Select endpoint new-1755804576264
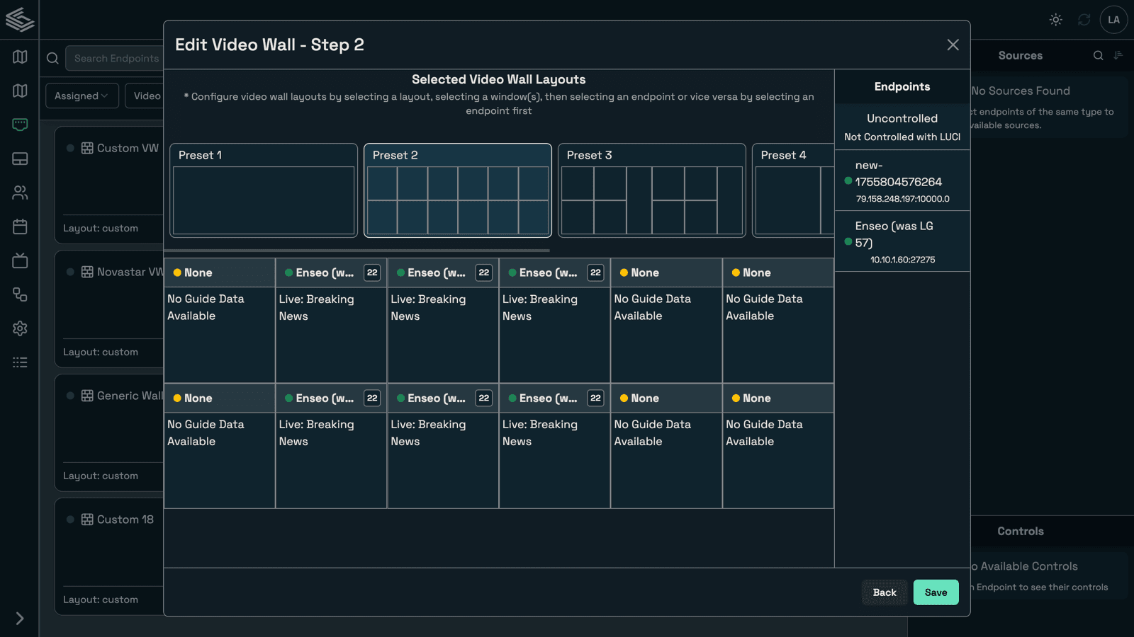The image size is (1134, 637). 902,181
